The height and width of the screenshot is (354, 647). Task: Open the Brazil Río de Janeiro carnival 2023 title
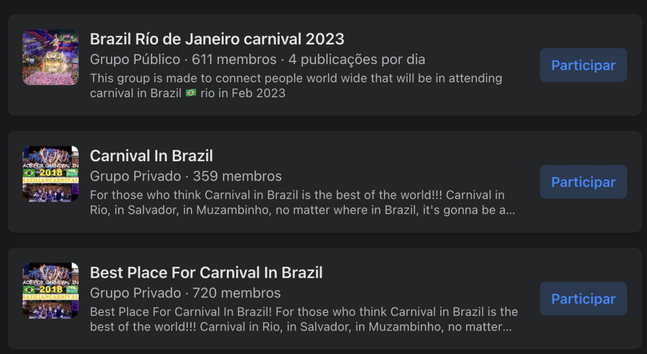tap(217, 39)
